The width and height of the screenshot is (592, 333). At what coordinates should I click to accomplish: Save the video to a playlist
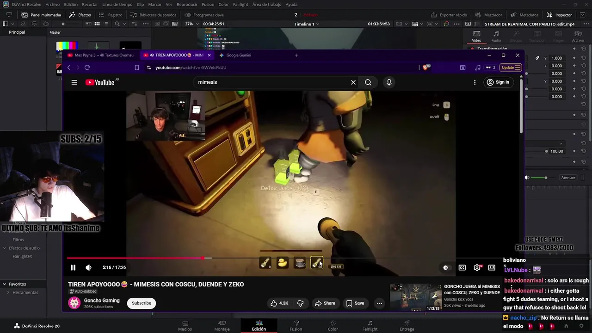pos(355,303)
